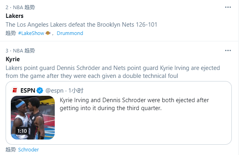Click the '3 · NBA 趋势' category label
The image size is (239, 155).
[20, 50]
